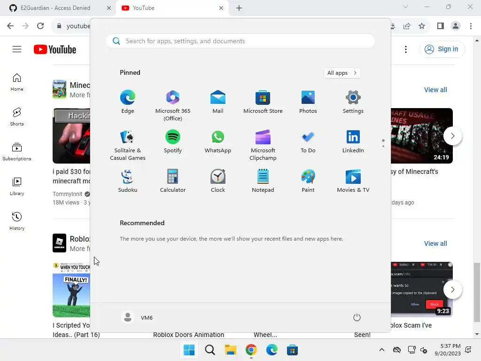The image size is (481, 361).
Task: Go back in Chrome
Action: pyautogui.click(x=10, y=26)
